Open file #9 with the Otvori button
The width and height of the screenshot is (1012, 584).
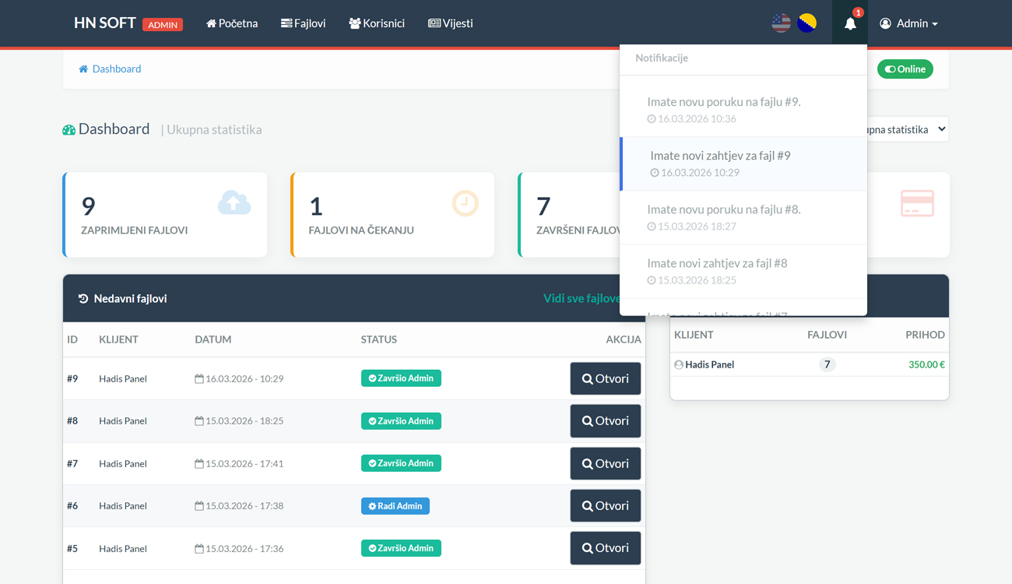click(x=605, y=378)
